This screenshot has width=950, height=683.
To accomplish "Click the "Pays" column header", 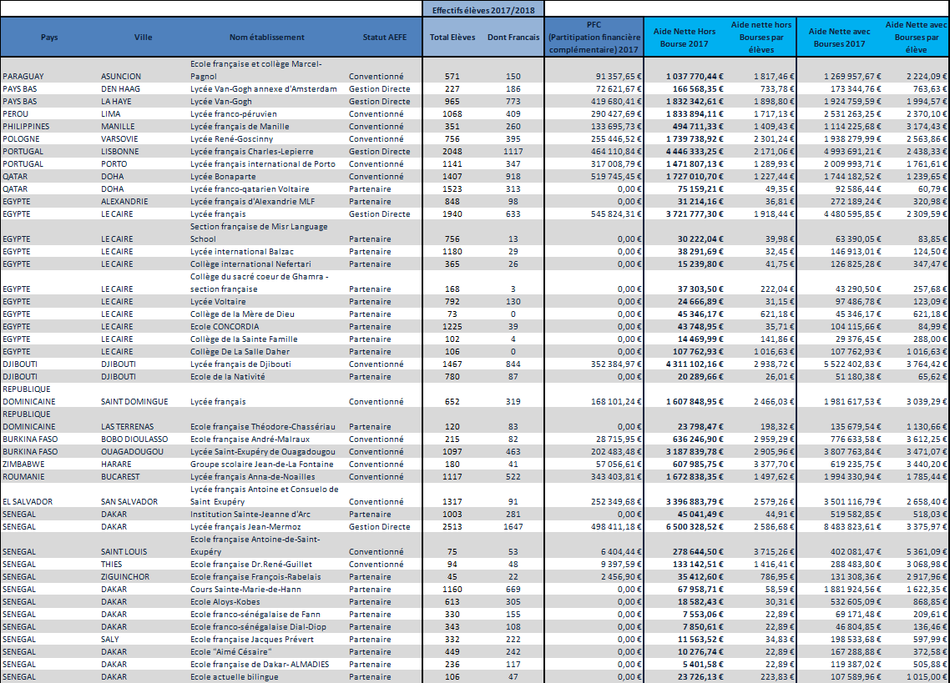I will coord(49,37).
